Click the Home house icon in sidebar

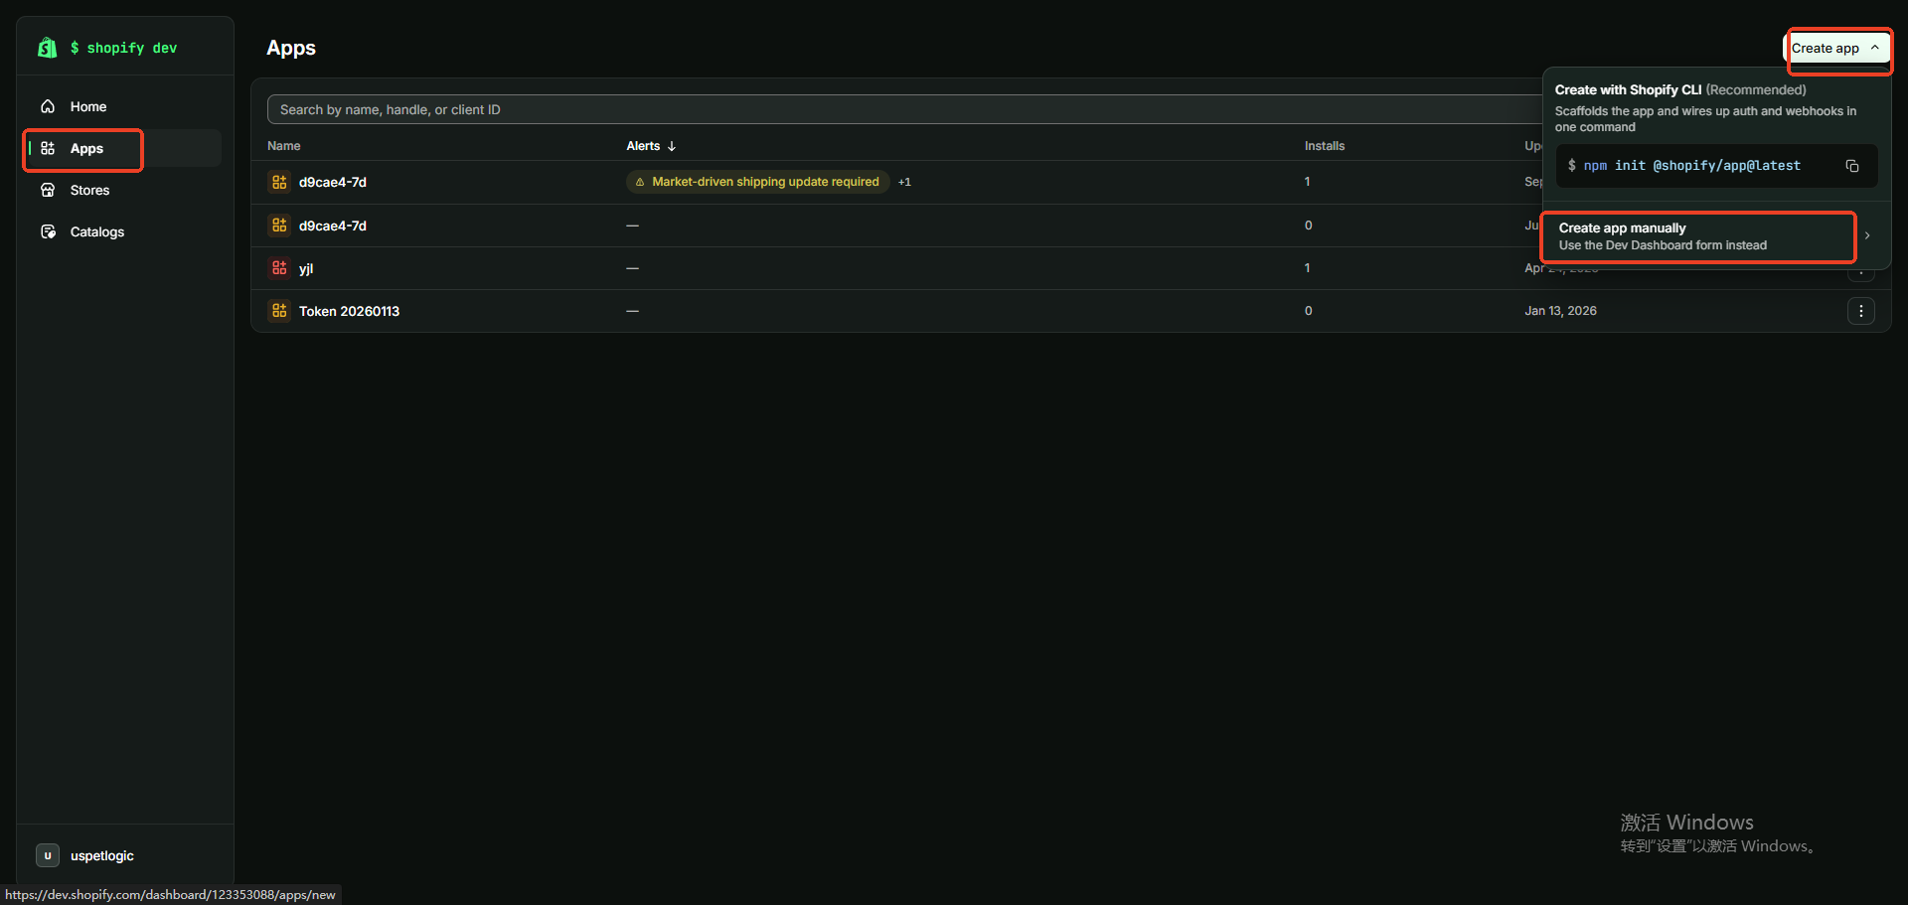pyautogui.click(x=48, y=106)
